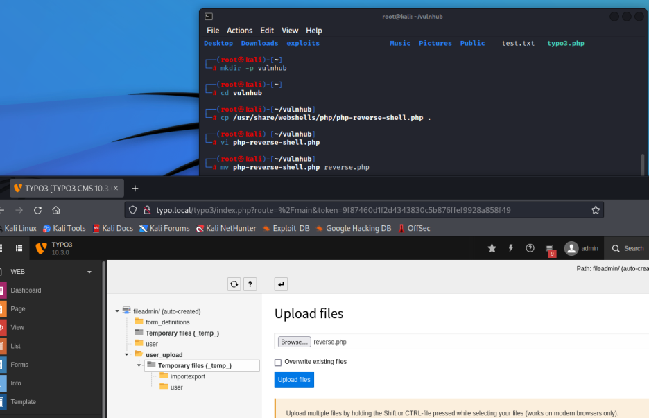The image size is (649, 418).
Task: Open the Kali Linux bookmark
Action: [x=19, y=228]
